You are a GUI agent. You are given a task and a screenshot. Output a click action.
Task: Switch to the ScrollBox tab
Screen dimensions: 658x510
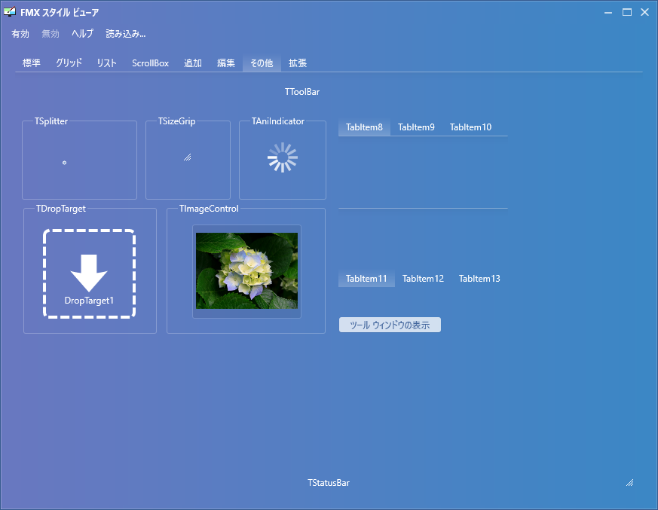[150, 63]
